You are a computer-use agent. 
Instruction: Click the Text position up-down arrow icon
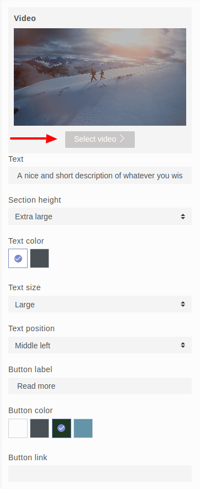click(x=183, y=345)
